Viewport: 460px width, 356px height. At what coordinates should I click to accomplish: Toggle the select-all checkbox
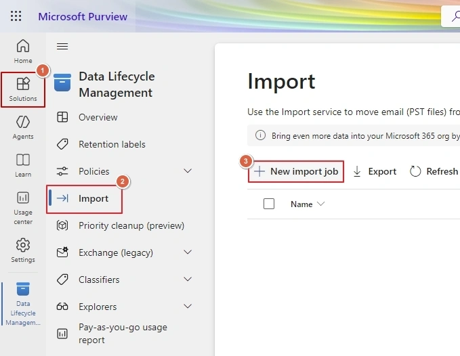[x=269, y=204]
